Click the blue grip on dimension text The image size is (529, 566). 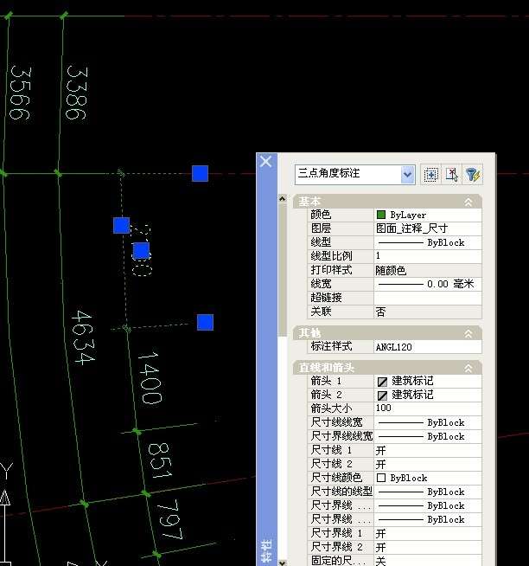click(x=141, y=250)
